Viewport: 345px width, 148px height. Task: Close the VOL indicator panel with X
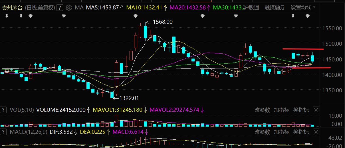(x=316, y=110)
